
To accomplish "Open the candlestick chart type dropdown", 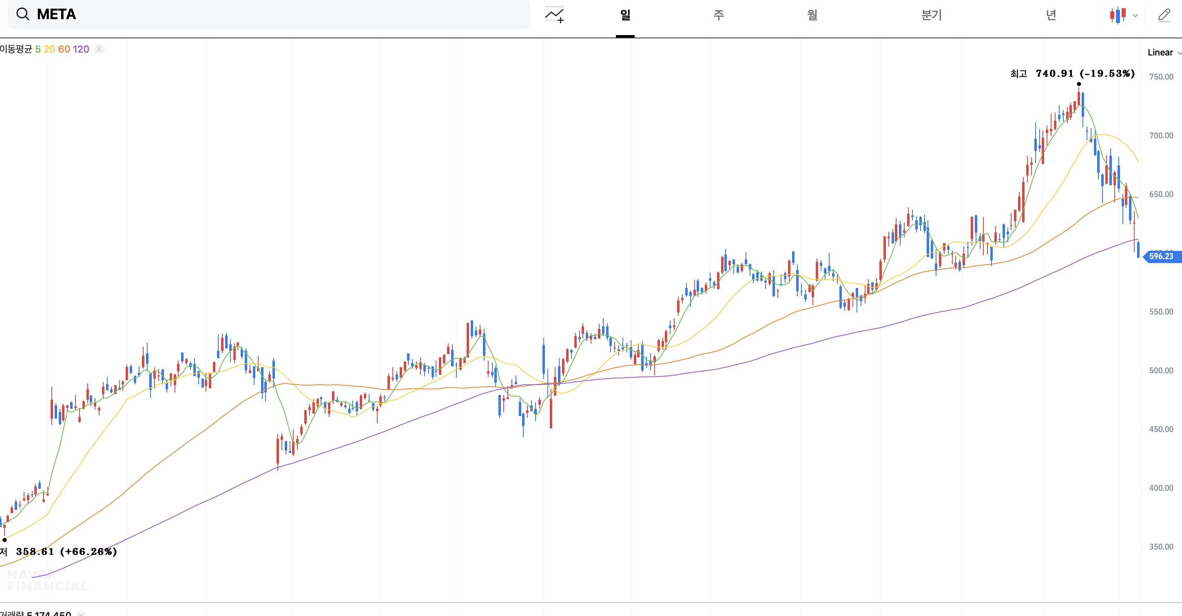I will (x=1123, y=15).
